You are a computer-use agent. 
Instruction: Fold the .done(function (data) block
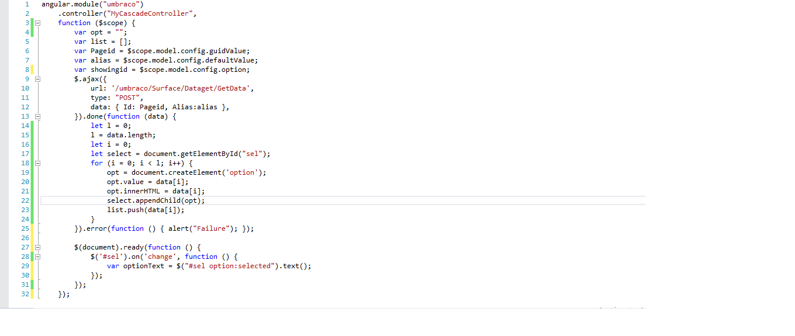pos(38,116)
